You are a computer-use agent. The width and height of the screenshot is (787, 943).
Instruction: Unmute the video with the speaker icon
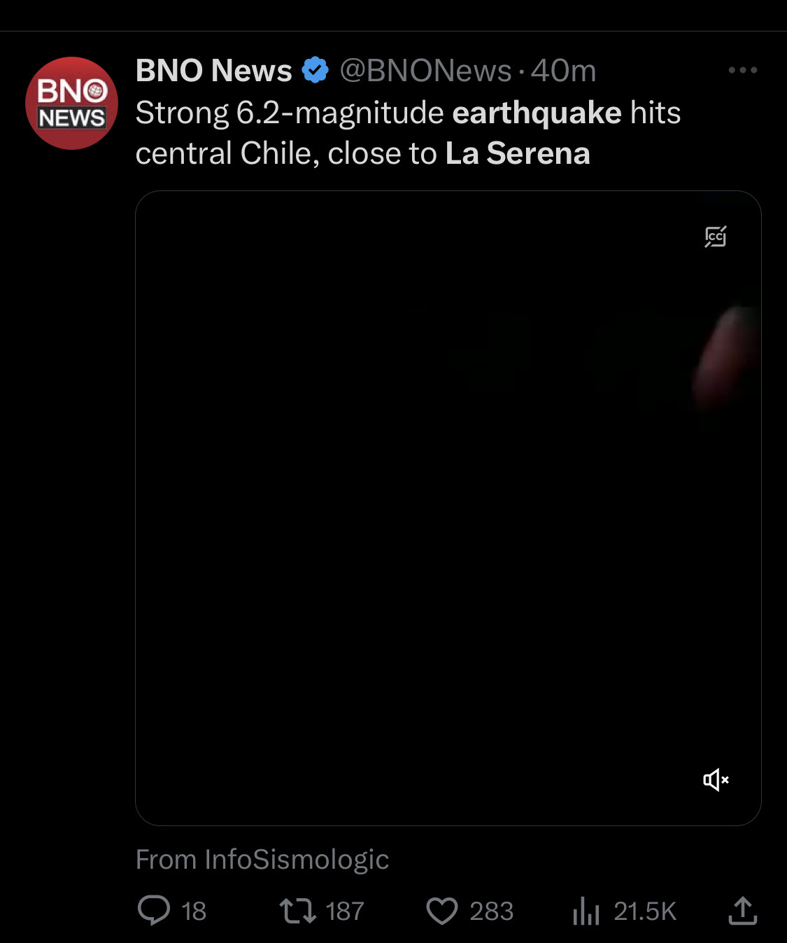point(716,779)
